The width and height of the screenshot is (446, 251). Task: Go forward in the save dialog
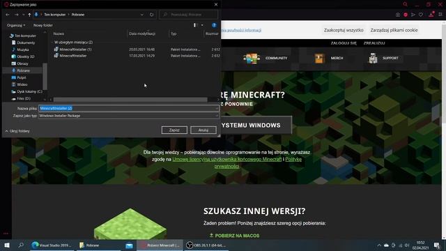[x=16, y=15]
